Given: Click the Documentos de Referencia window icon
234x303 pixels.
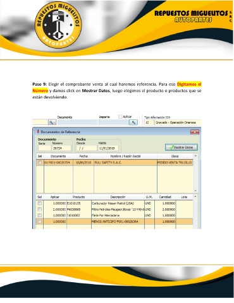Looking at the screenshot, I should [x=38, y=132].
